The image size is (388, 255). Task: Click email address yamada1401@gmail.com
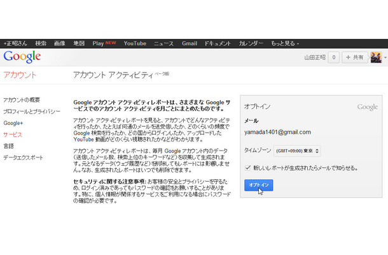click(277, 132)
